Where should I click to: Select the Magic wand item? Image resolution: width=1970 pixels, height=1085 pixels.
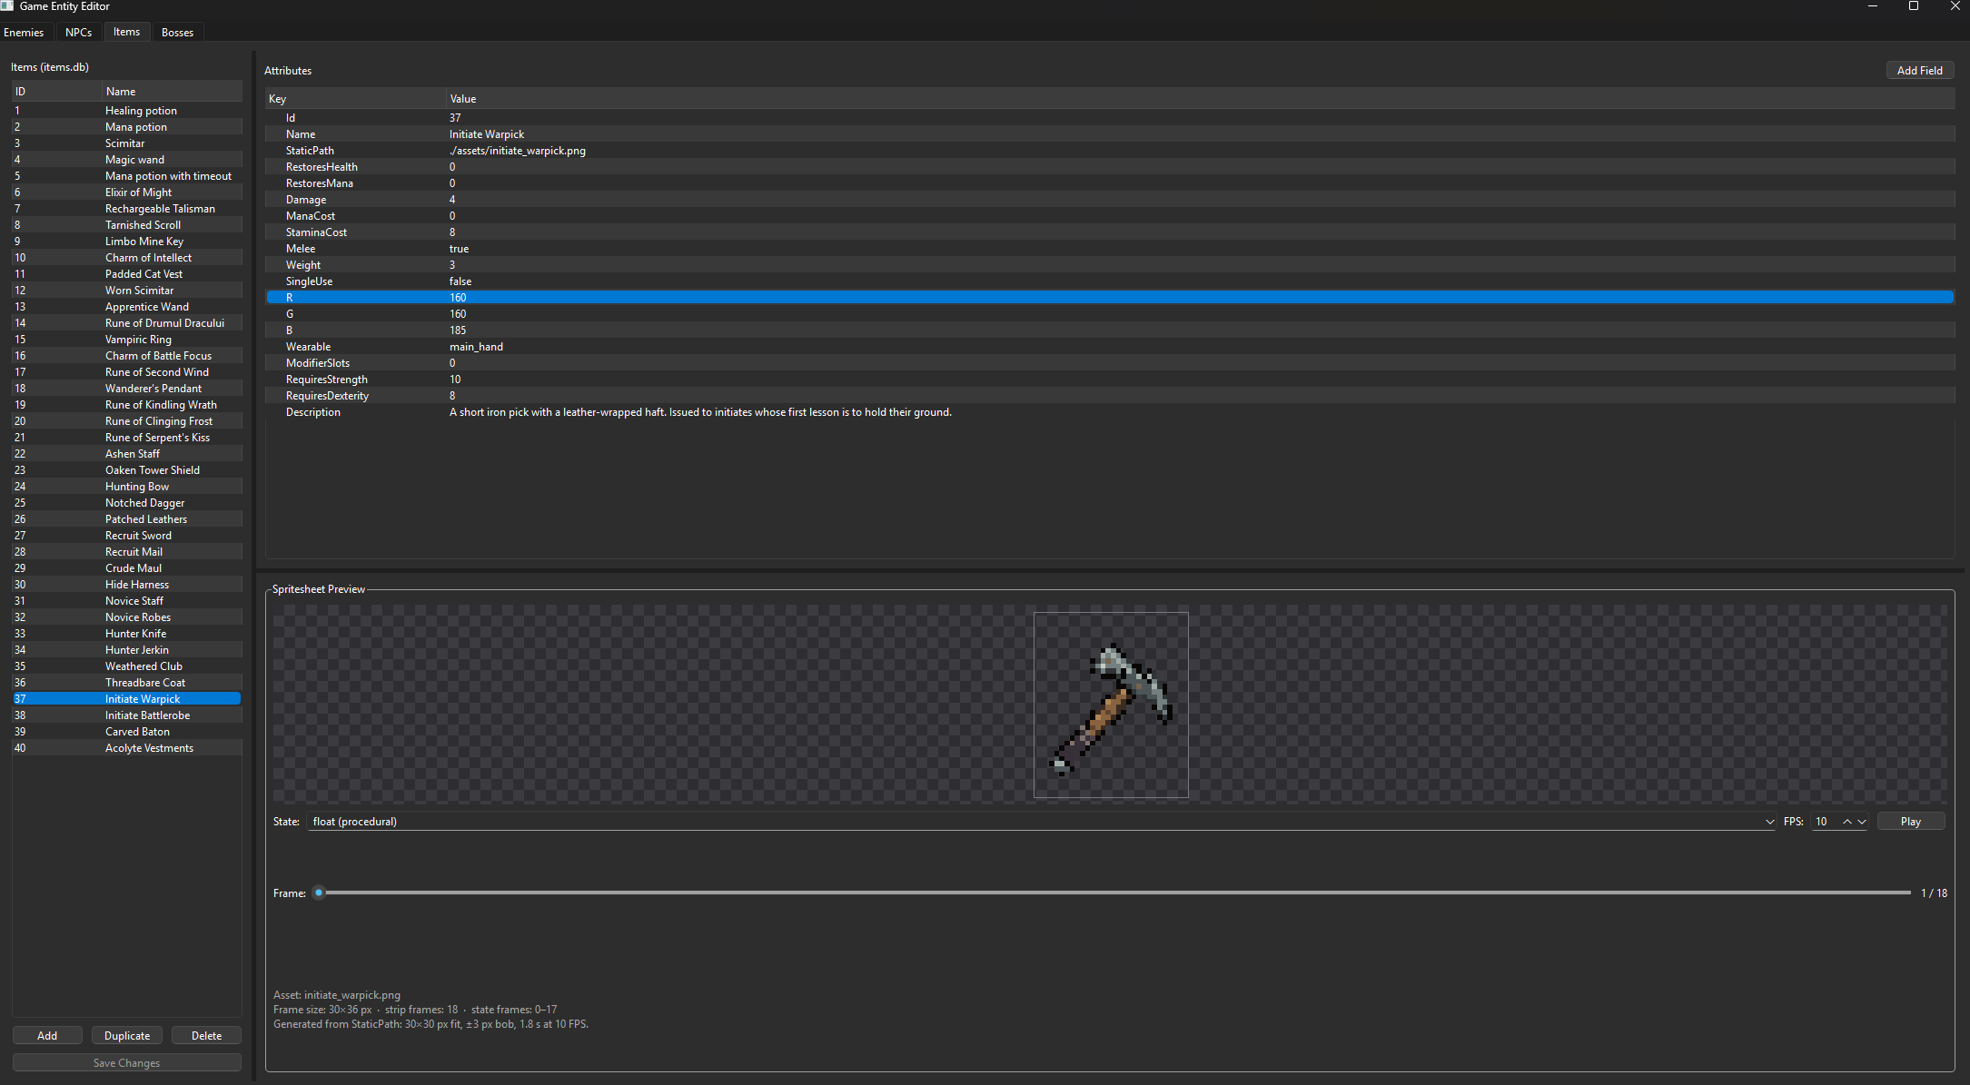[x=127, y=159]
